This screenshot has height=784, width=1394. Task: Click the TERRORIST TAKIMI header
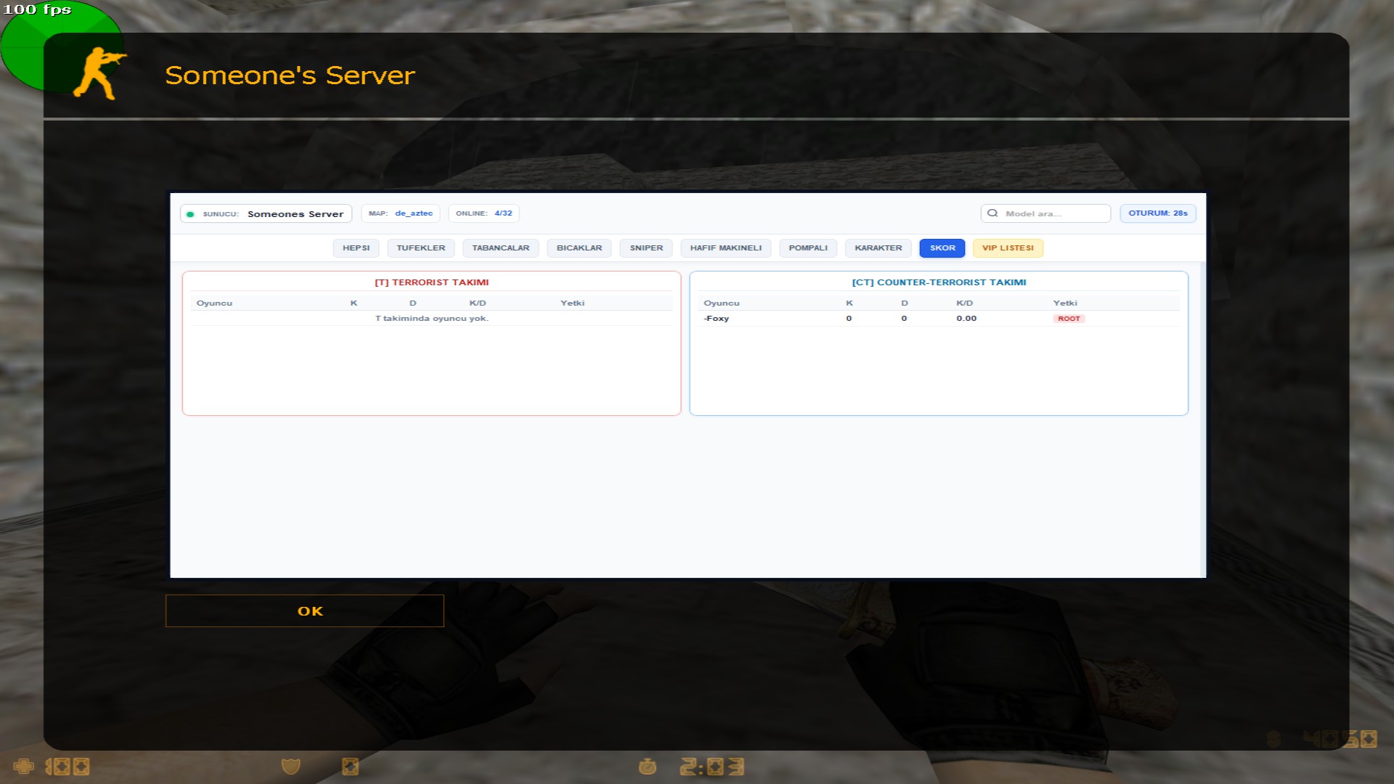pyautogui.click(x=432, y=282)
